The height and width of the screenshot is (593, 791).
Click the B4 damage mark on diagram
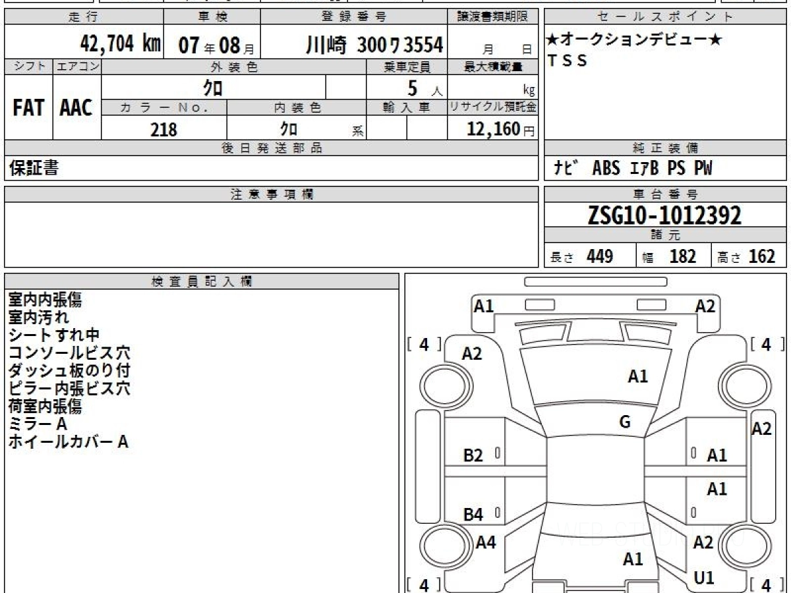[x=473, y=515]
